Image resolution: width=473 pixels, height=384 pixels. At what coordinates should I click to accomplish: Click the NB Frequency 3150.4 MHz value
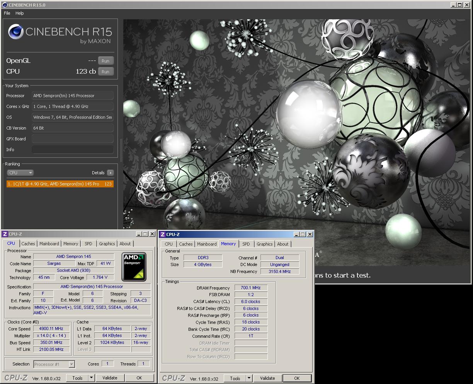[280, 272]
